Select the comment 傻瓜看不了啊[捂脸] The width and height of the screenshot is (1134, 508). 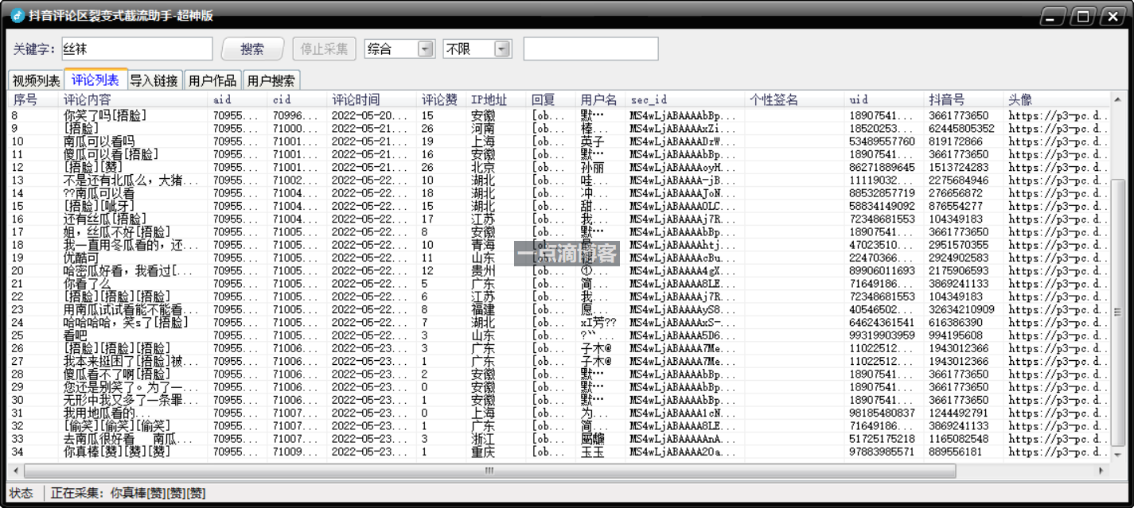[116, 374]
